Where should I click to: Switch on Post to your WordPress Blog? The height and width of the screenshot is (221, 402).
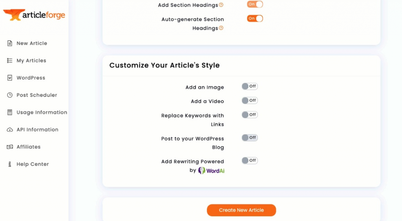point(249,138)
